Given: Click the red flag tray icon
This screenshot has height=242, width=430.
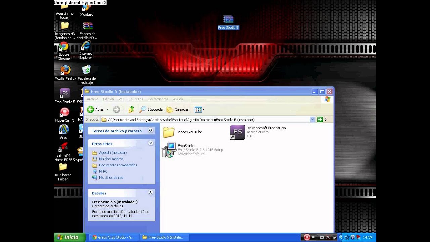Looking at the screenshot, I should click(359, 237).
